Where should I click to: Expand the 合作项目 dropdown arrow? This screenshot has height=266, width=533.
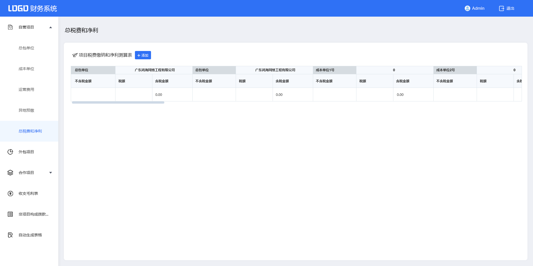[51, 173]
